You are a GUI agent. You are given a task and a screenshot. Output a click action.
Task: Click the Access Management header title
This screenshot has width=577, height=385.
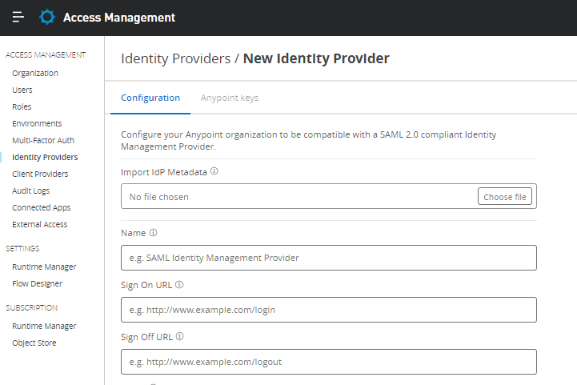tap(119, 18)
